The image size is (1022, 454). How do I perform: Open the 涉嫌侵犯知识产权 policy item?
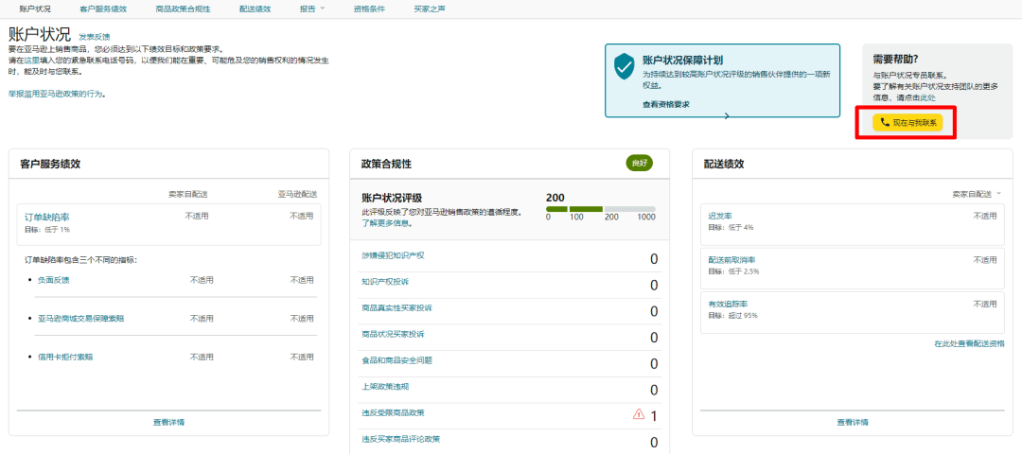tap(393, 255)
